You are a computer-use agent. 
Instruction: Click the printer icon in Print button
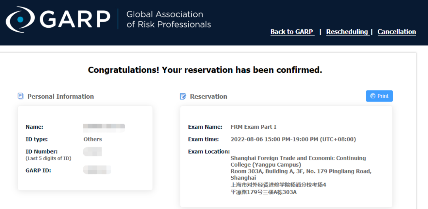(x=373, y=96)
